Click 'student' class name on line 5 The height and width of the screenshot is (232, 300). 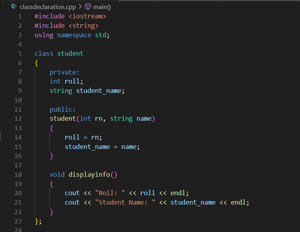click(70, 54)
